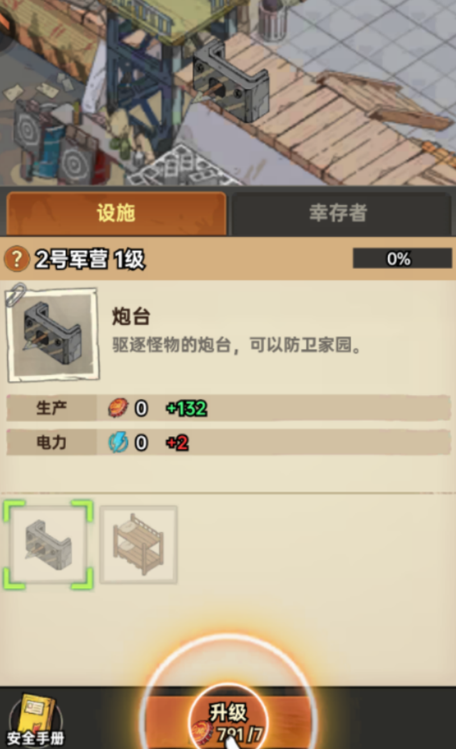This screenshot has height=749, width=456.
Task: Tap the red +2 power value
Action: click(x=177, y=443)
